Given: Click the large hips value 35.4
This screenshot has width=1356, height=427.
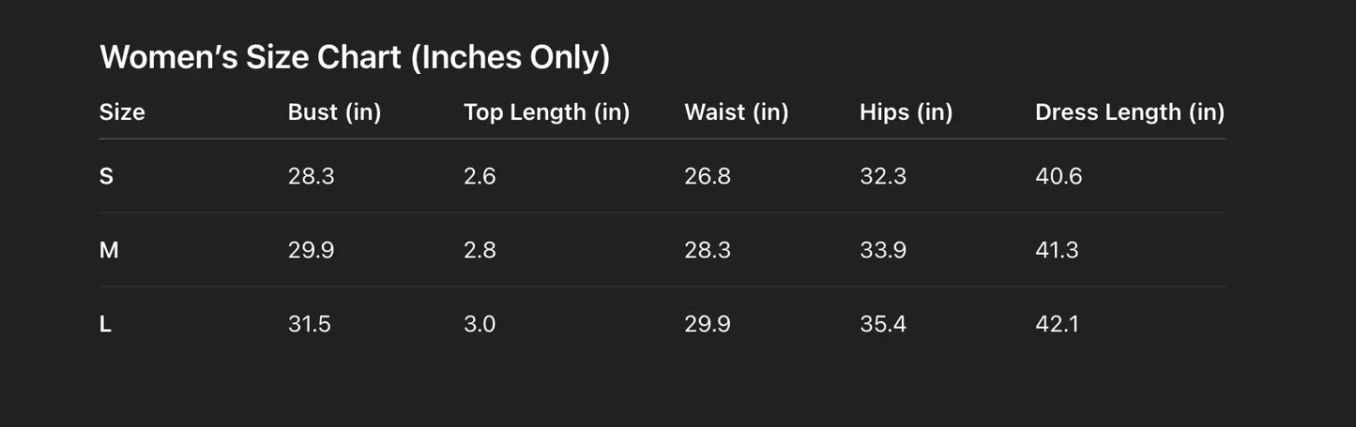Looking at the screenshot, I should pyautogui.click(x=883, y=324).
